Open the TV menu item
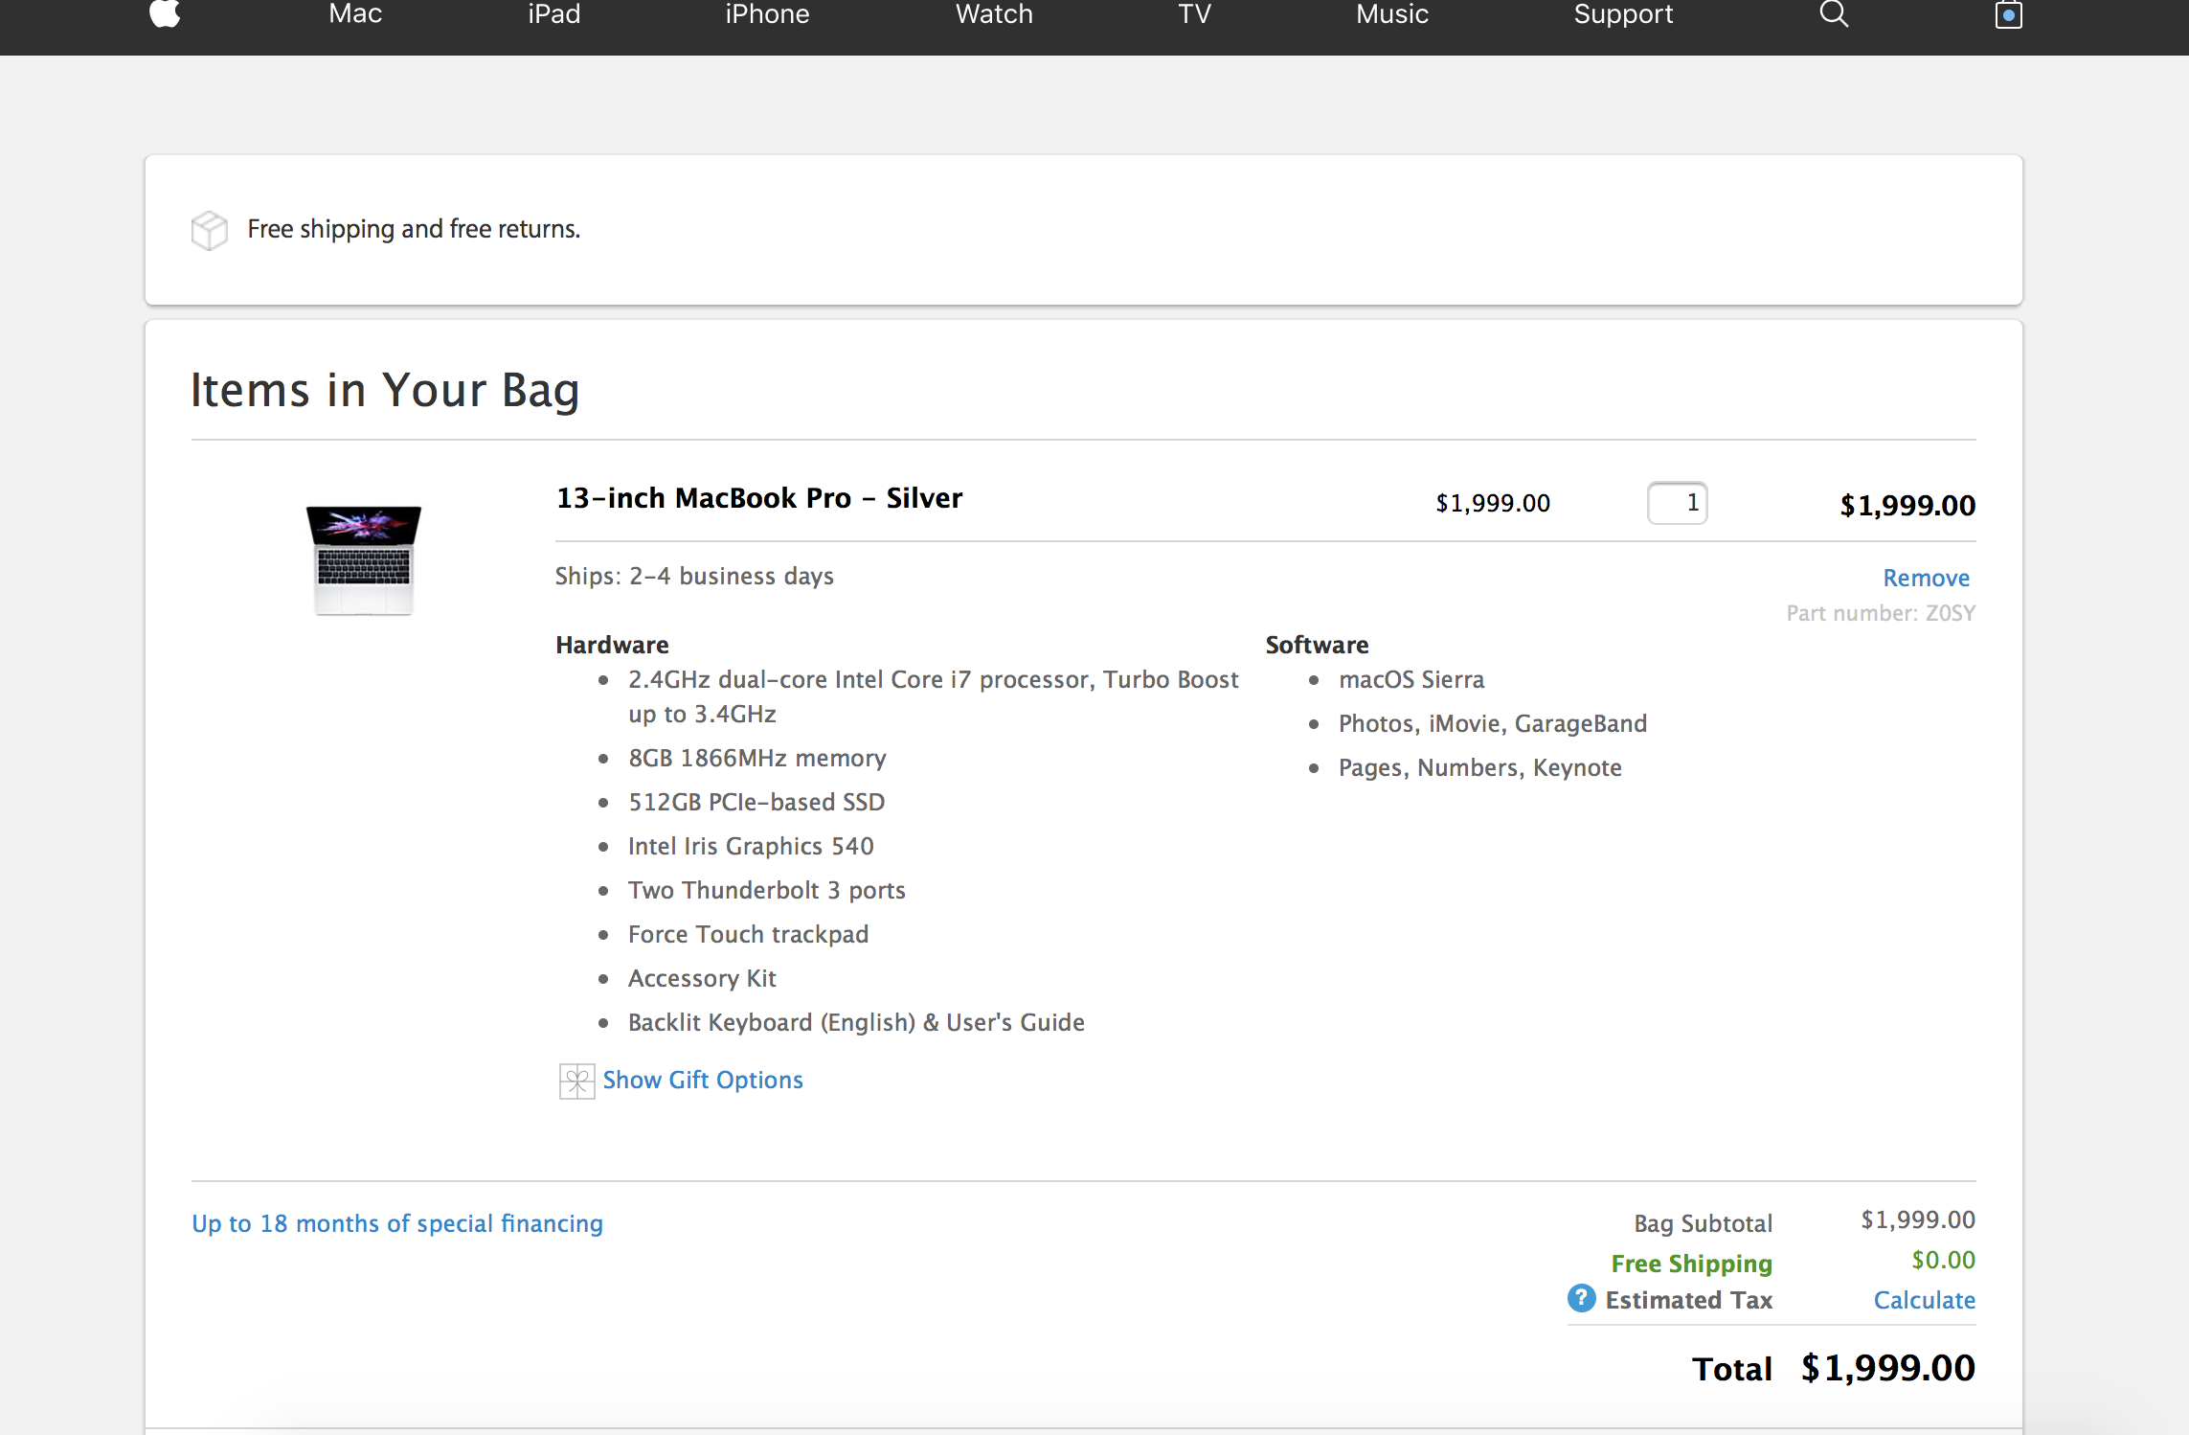 1194,13
